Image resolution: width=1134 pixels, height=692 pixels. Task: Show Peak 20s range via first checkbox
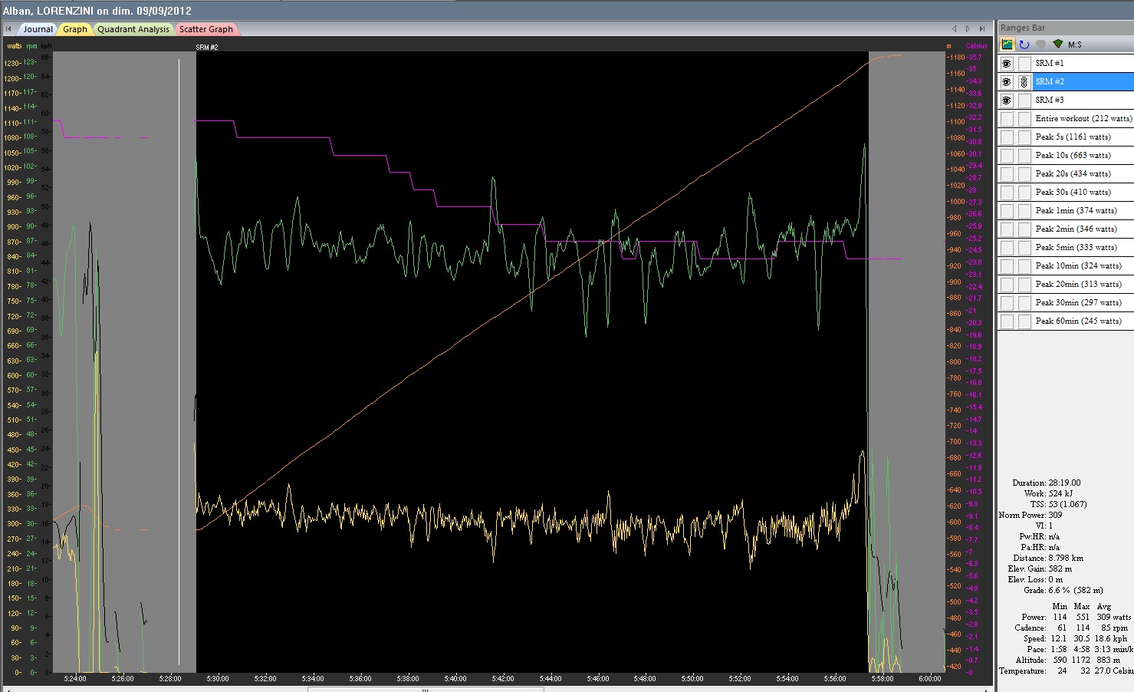1007,173
